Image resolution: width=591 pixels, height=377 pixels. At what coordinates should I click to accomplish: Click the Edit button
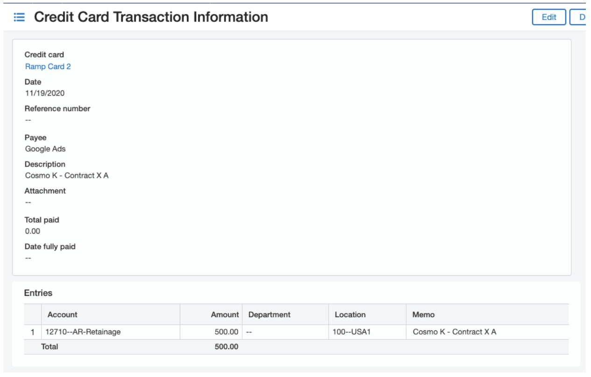click(x=549, y=17)
